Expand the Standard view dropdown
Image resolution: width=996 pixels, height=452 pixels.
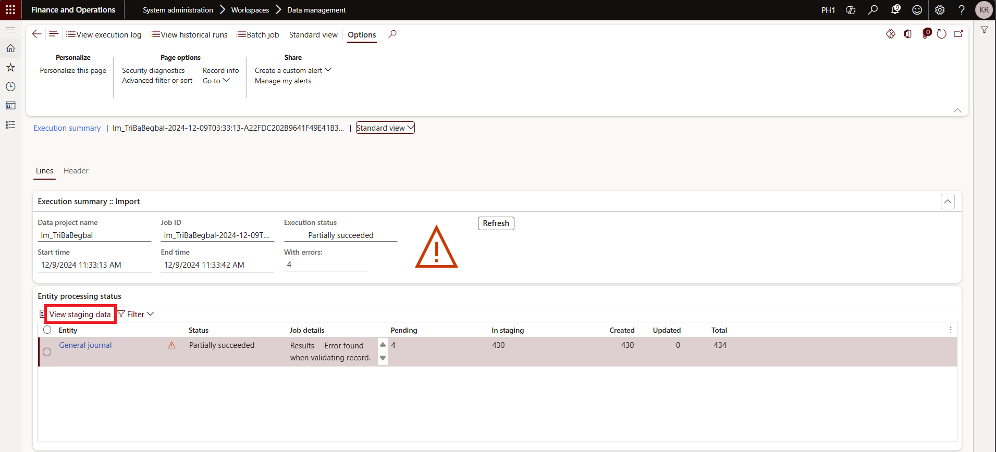pyautogui.click(x=385, y=128)
